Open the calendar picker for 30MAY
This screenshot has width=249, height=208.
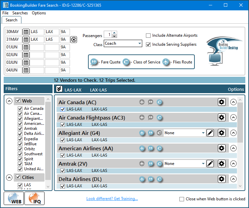coord(26,32)
